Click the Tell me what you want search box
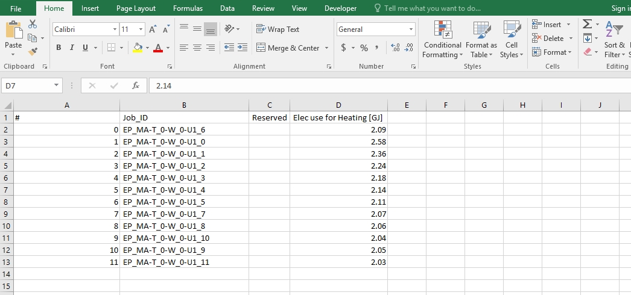The height and width of the screenshot is (295, 631). tap(427, 8)
